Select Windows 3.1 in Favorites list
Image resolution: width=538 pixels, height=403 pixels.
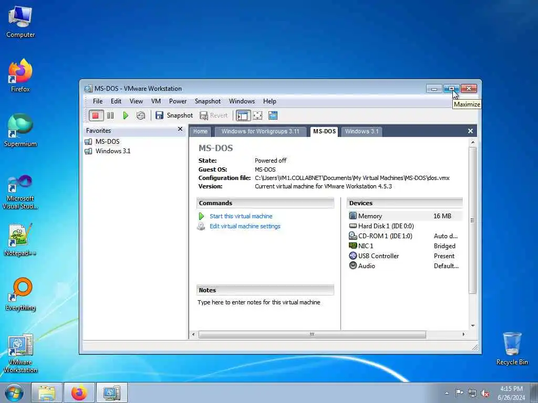pos(113,151)
